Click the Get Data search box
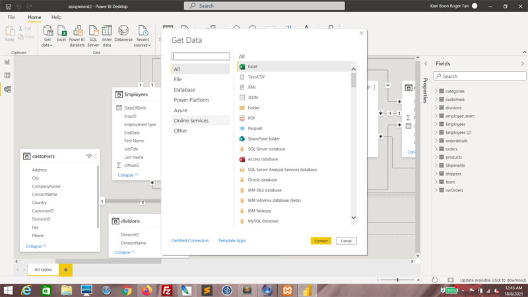 201,56
